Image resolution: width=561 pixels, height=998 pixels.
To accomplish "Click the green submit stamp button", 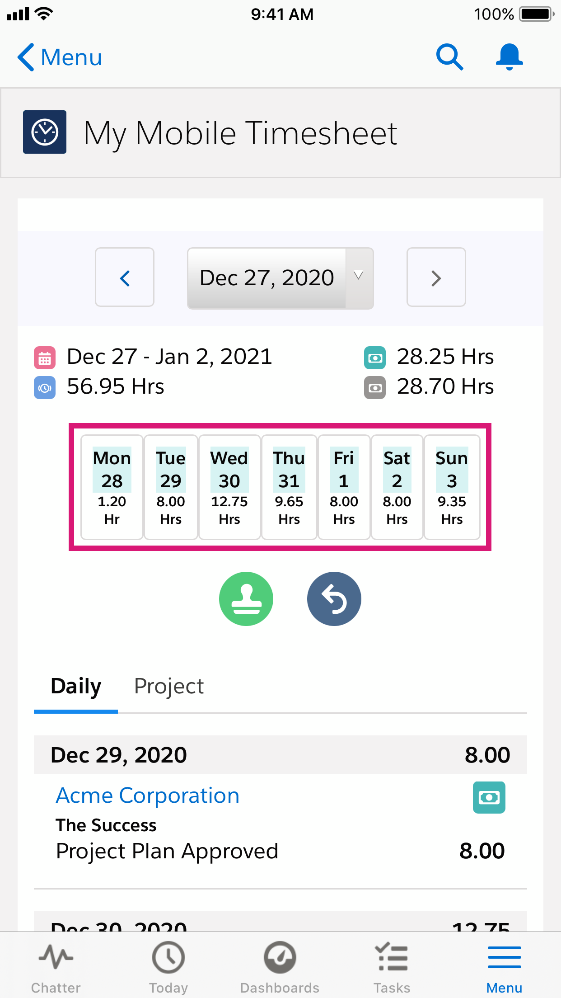I will 246,598.
